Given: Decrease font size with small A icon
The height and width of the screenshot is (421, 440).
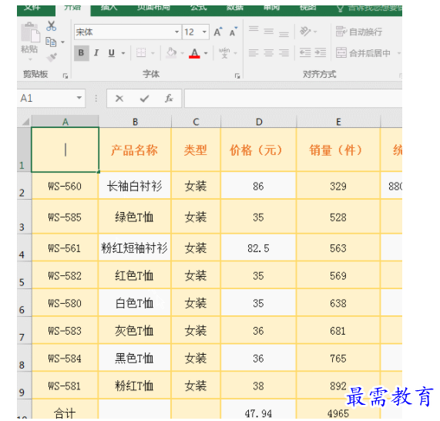Looking at the screenshot, I should tap(233, 32).
